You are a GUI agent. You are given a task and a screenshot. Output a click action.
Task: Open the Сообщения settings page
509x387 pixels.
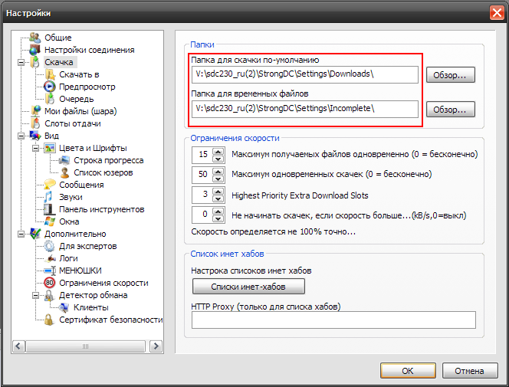[x=81, y=185]
